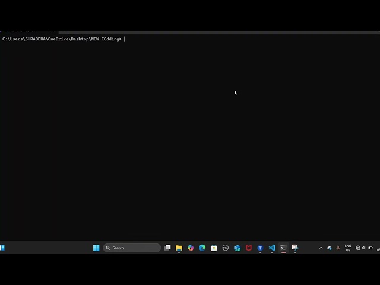380x285 pixels.
Task: Open network settings tray icon
Action: click(x=357, y=248)
